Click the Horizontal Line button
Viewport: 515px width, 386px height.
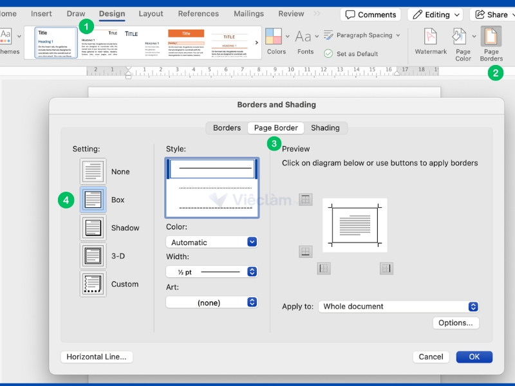pyautogui.click(x=97, y=356)
